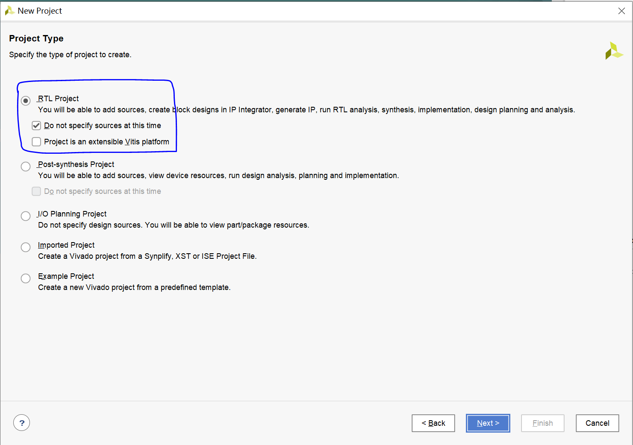
Task: Uncheck 'Do not specify sources' under RTL Project
Action: (36, 126)
